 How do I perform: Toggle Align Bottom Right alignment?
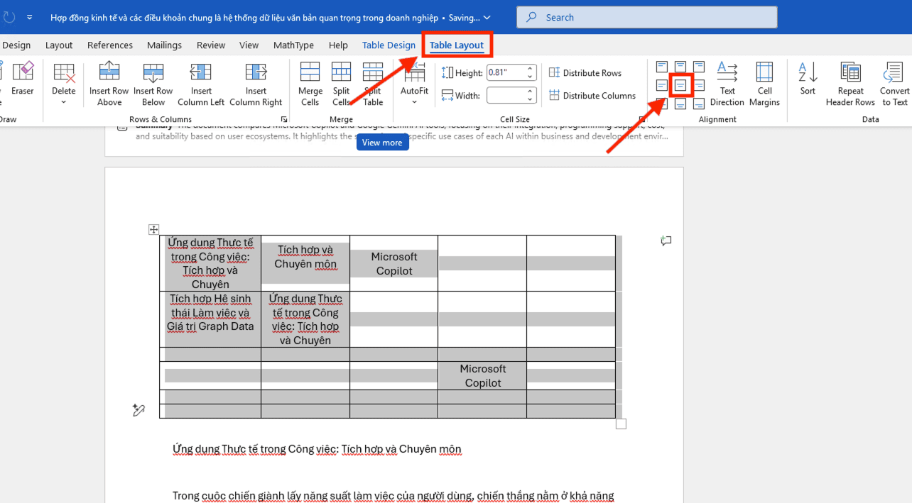coord(699,104)
